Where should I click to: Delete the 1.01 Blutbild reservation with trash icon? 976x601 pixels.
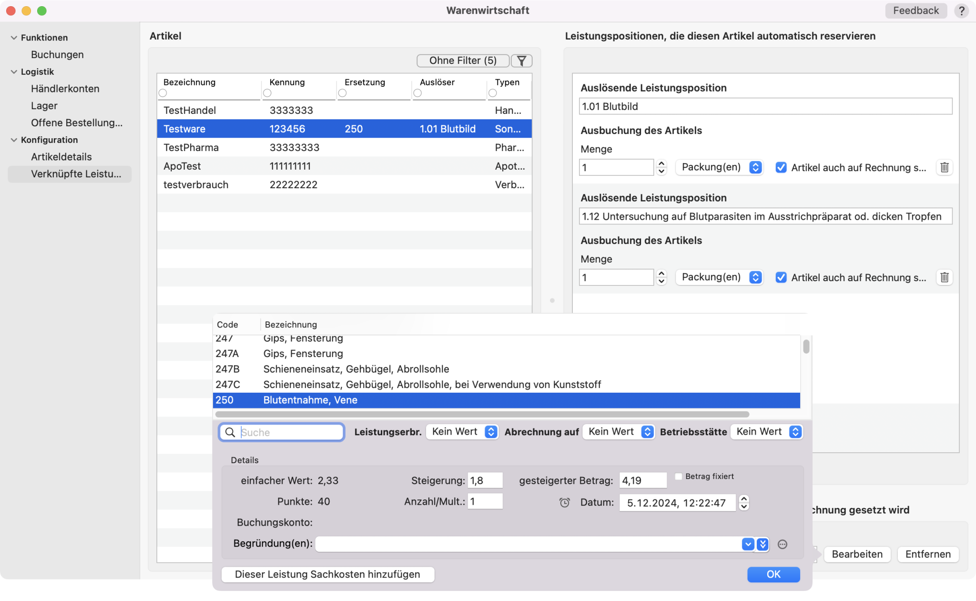[944, 167]
